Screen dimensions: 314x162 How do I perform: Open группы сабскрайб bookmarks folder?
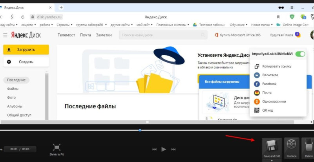point(91,25)
